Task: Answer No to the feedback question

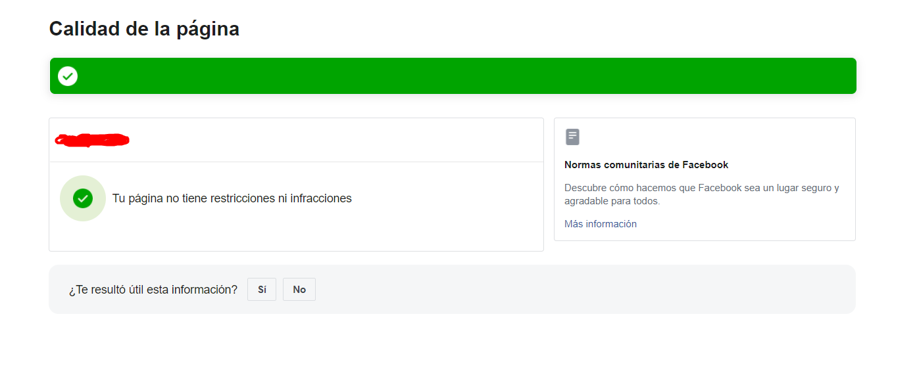Action: (x=299, y=290)
